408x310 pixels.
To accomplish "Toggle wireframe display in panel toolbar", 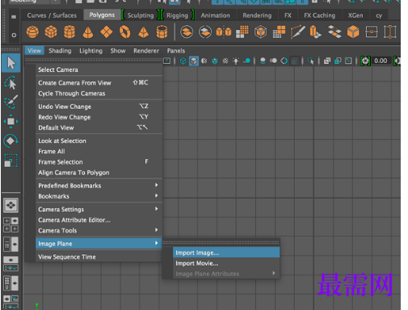I will [183, 61].
